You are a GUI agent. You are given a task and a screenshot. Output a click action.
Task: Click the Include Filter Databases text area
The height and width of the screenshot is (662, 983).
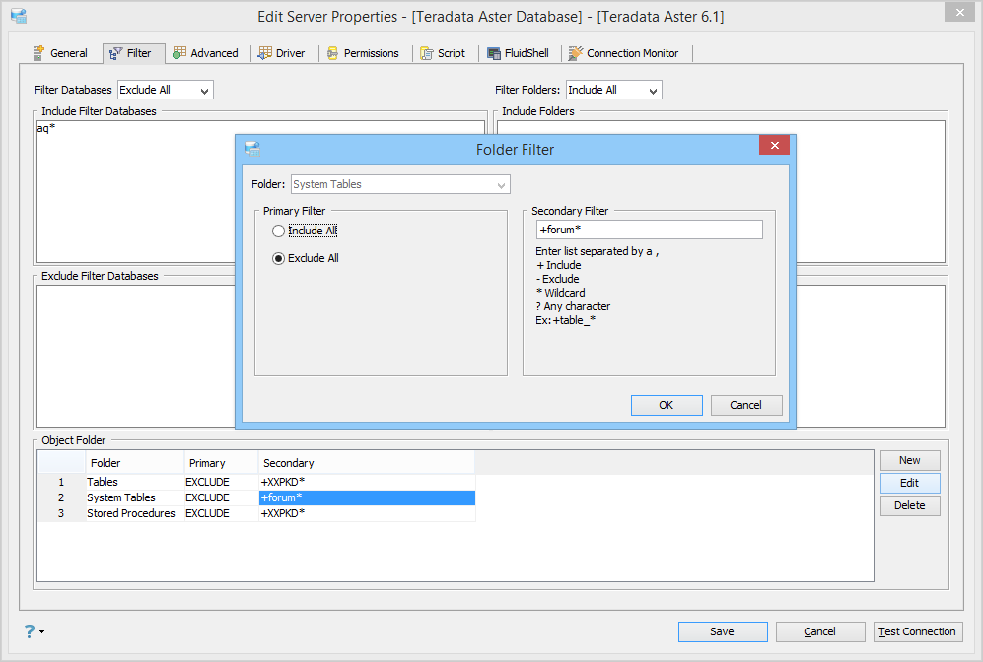click(x=135, y=191)
